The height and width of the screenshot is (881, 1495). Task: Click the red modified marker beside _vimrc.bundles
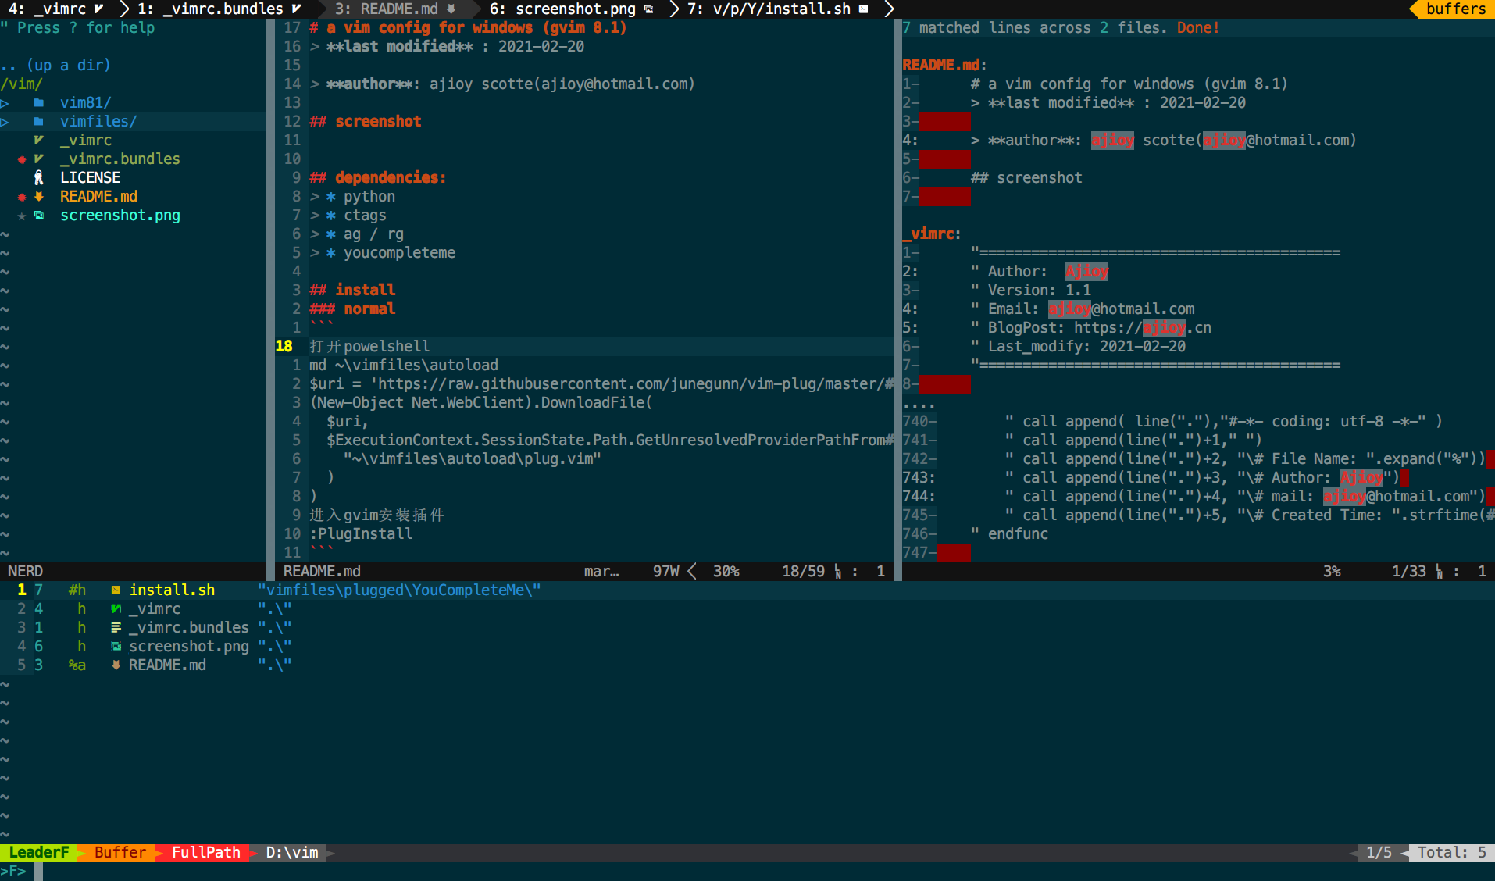point(22,159)
